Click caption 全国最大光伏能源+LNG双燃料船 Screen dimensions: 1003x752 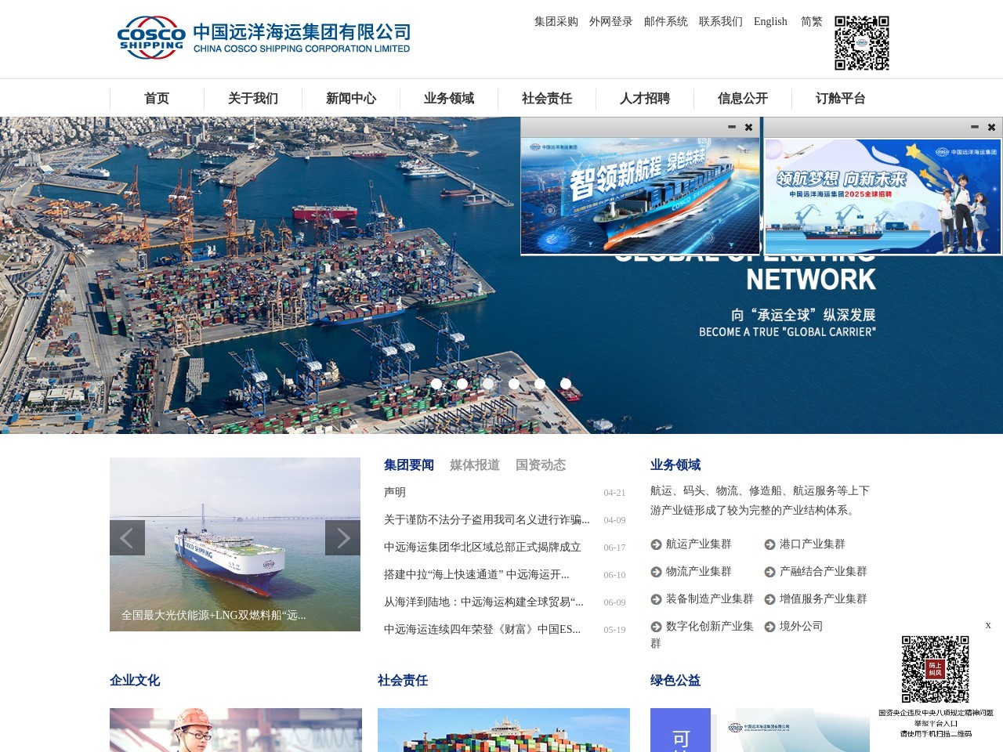tap(214, 616)
